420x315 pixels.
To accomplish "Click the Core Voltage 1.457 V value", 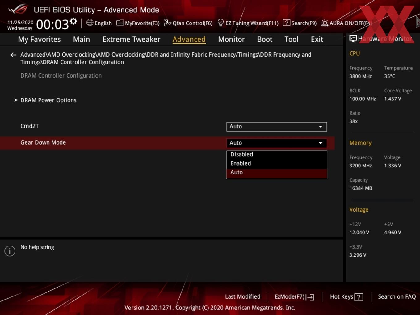I will point(393,99).
